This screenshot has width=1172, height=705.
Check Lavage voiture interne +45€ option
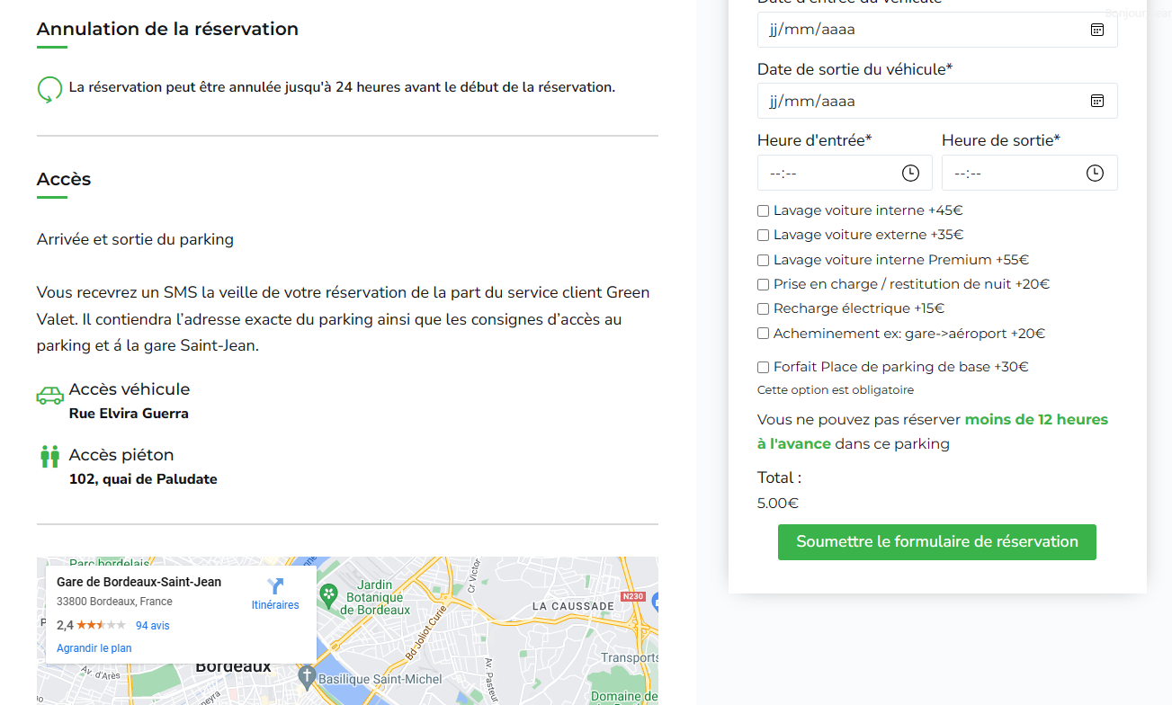[763, 211]
